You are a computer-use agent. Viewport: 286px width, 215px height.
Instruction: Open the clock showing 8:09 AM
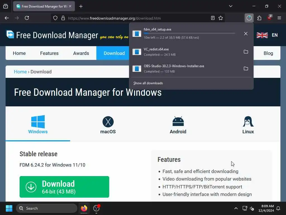coord(266,208)
